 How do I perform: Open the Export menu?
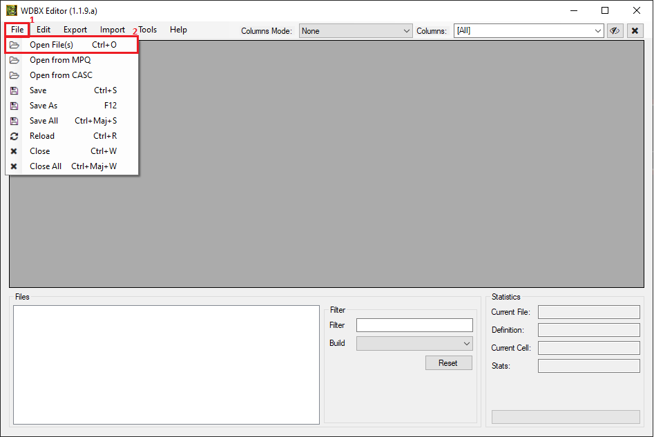point(75,30)
